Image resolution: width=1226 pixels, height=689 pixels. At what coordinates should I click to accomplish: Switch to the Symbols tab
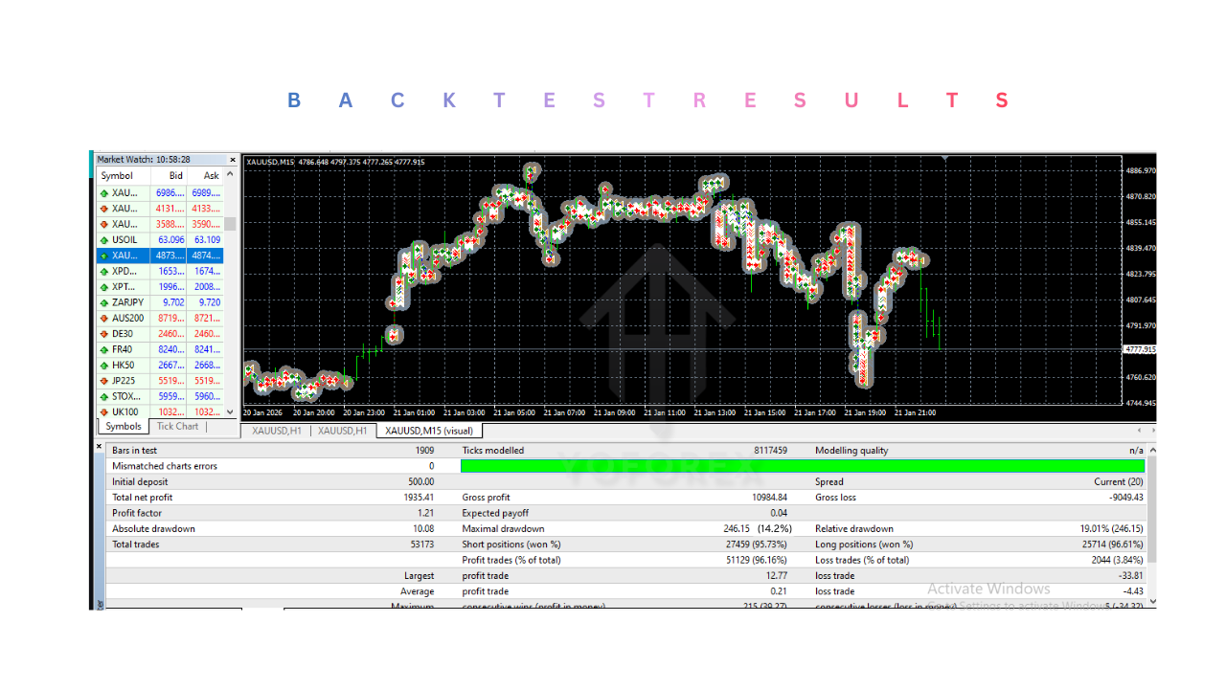123,426
